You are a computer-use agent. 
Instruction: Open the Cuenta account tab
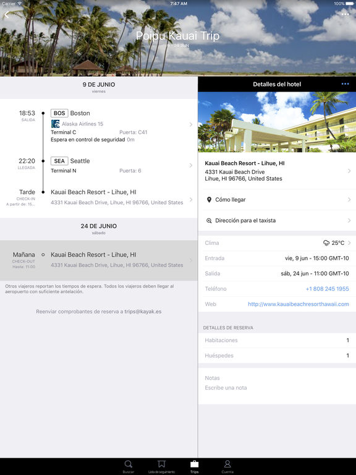227,464
